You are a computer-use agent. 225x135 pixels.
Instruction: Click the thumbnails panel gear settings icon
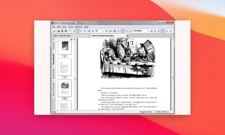coord(71,39)
